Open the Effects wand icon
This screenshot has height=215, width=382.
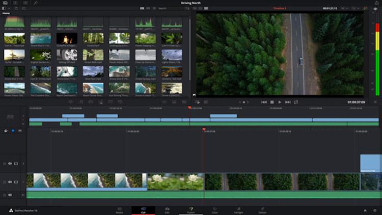(x=36, y=3)
